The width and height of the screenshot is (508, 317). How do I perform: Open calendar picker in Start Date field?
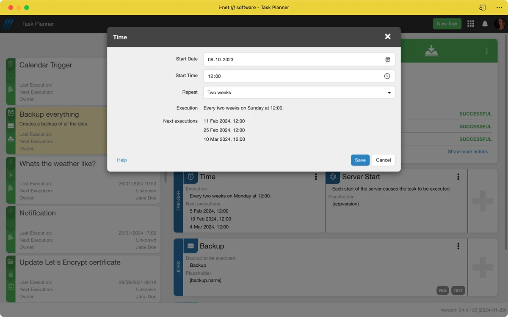point(387,60)
